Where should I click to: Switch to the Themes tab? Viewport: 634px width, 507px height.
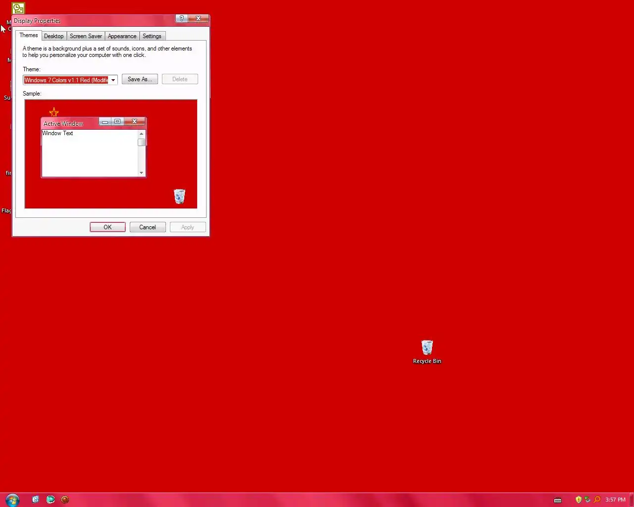(29, 35)
